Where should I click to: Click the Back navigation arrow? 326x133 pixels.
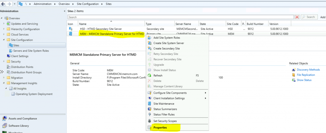point(3,4)
